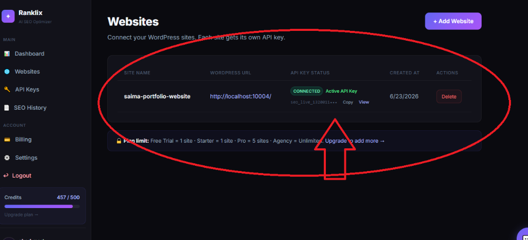Click the saima-portfolio-website site name
This screenshot has width=528, height=240.
pyautogui.click(x=157, y=96)
